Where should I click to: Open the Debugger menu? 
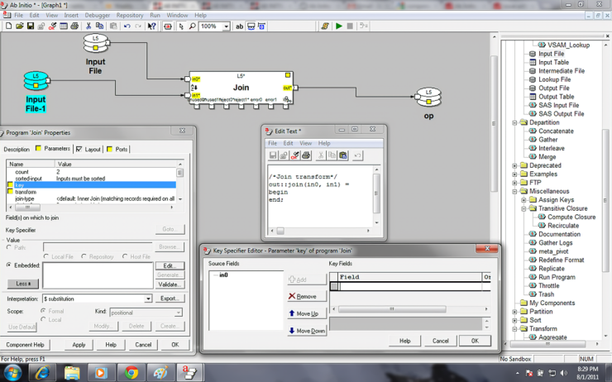[x=98, y=15]
